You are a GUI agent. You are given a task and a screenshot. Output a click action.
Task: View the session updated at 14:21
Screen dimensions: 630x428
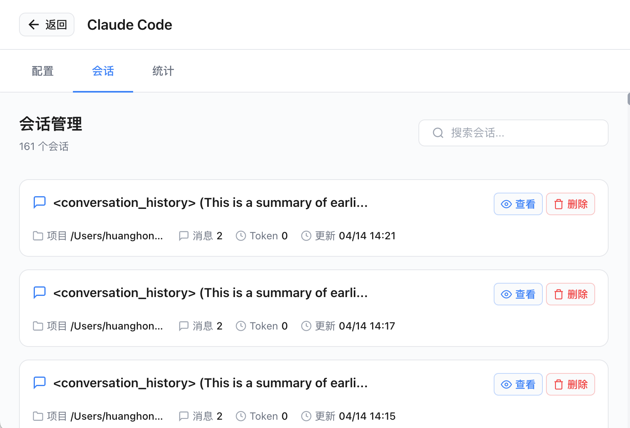pyautogui.click(x=518, y=204)
